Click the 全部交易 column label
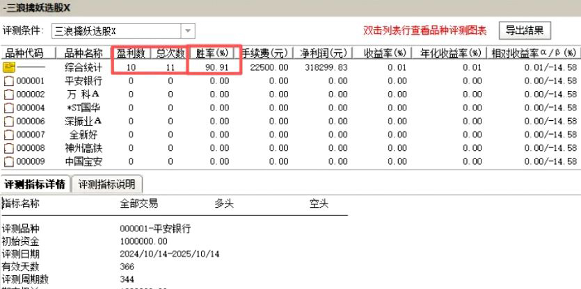The image size is (581, 289). click(139, 204)
